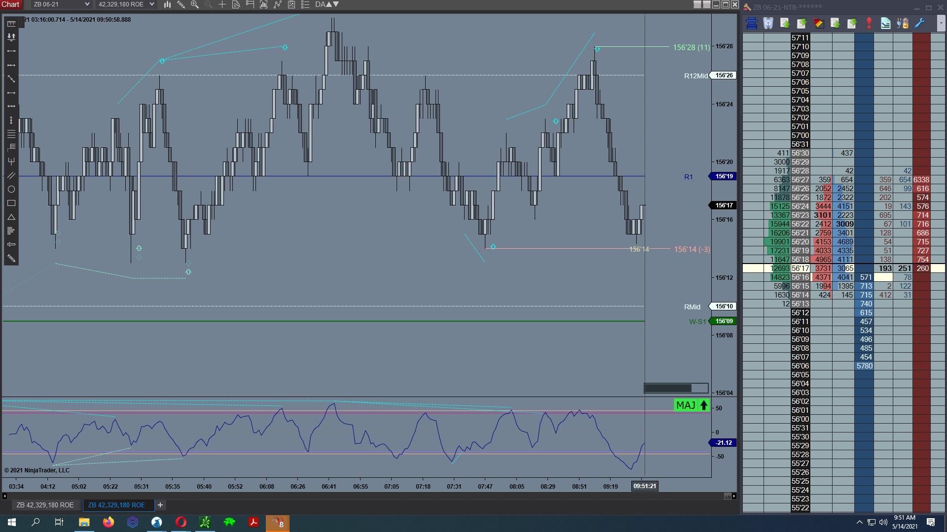The width and height of the screenshot is (947, 532).
Task: Click the RMid 156'10 price marker
Action: pos(723,306)
